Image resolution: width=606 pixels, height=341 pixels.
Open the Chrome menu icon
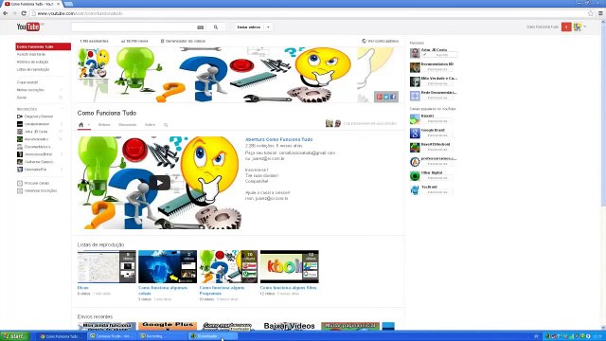(600, 13)
